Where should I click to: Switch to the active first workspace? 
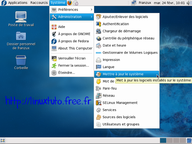[163, 140]
